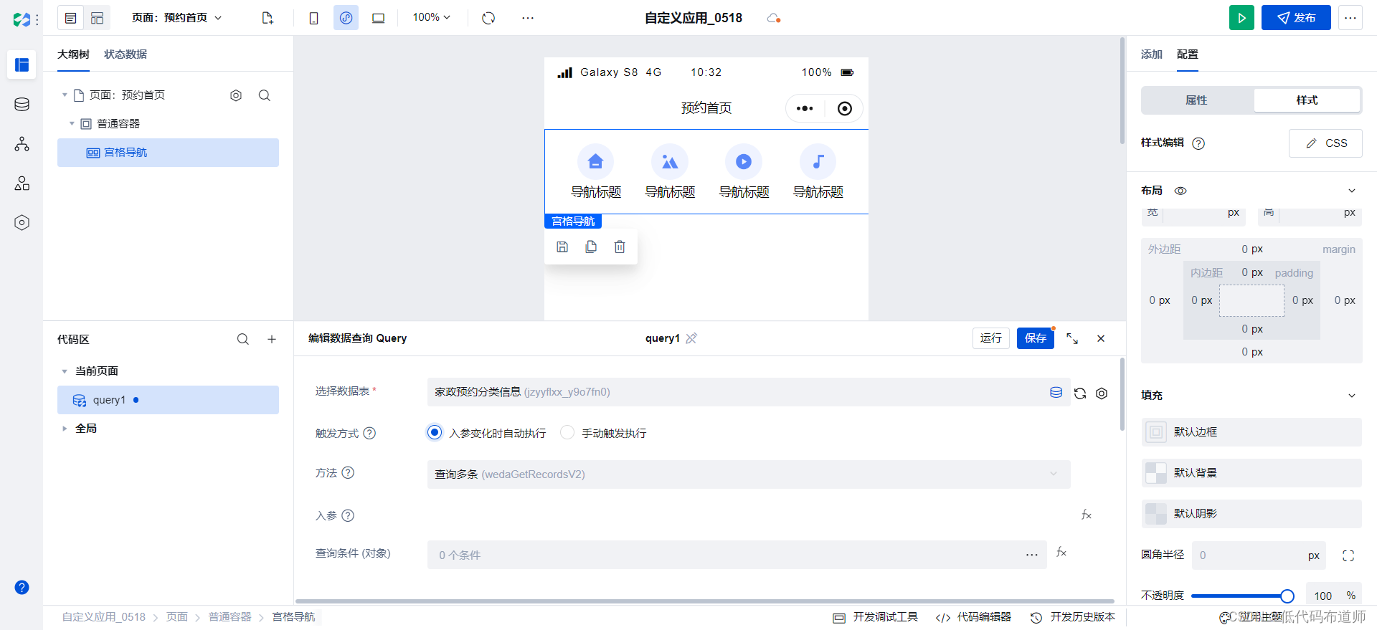Add new code item with plus icon
This screenshot has width=1377, height=630.
(x=272, y=339)
